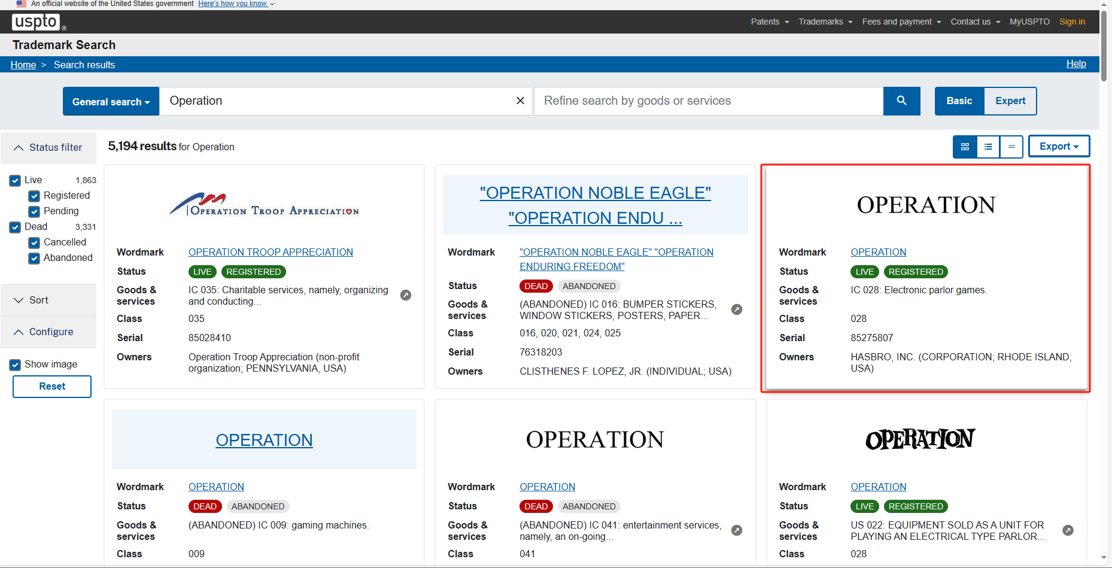Collapse the Configure section
Screen dimensions: 1112x568
point(48,332)
